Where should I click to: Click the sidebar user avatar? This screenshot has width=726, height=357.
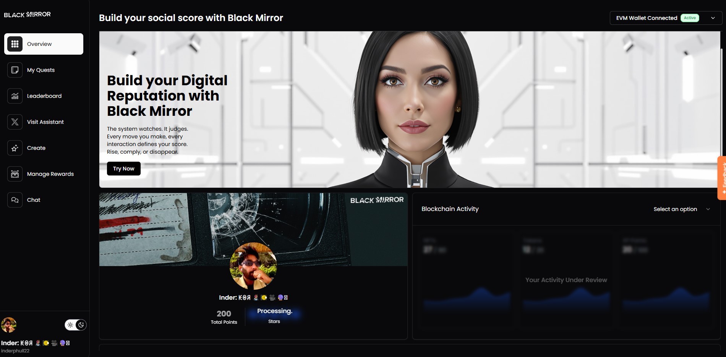pyautogui.click(x=9, y=325)
